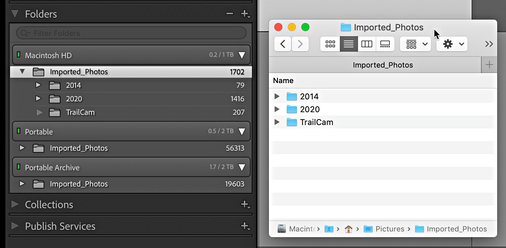Toggle list view in the Finder toolbar

point(348,44)
